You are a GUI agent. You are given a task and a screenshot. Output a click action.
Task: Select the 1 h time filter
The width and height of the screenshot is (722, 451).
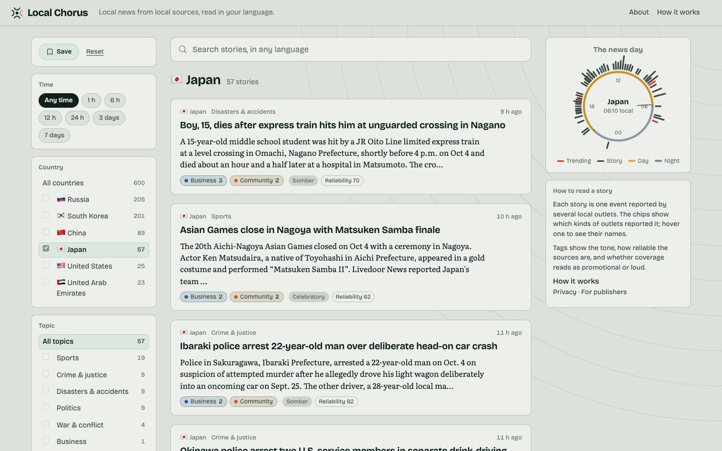91,100
